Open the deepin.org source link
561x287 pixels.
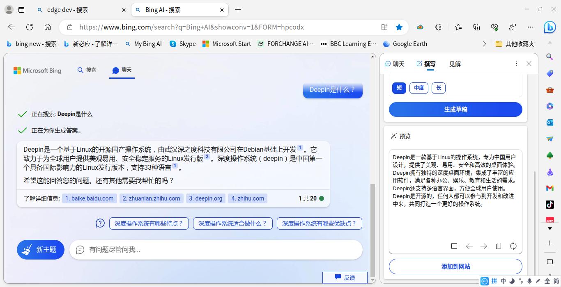(x=205, y=198)
